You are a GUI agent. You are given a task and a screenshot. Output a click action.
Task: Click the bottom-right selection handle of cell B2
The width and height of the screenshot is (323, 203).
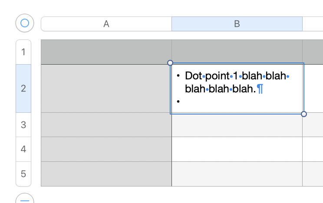point(304,114)
